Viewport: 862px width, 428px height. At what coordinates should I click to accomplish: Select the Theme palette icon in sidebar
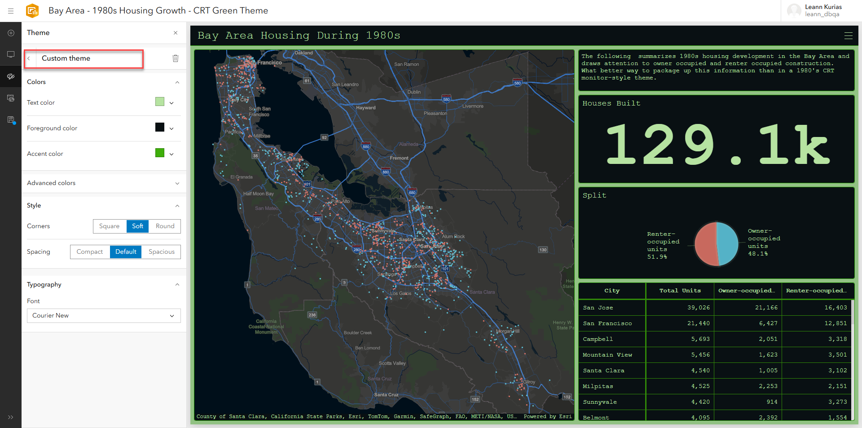pos(11,76)
